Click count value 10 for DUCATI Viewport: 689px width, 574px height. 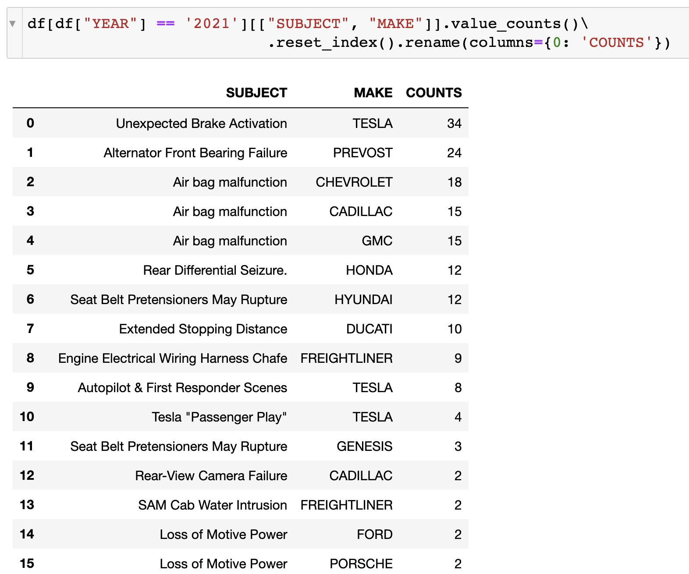pyautogui.click(x=455, y=329)
